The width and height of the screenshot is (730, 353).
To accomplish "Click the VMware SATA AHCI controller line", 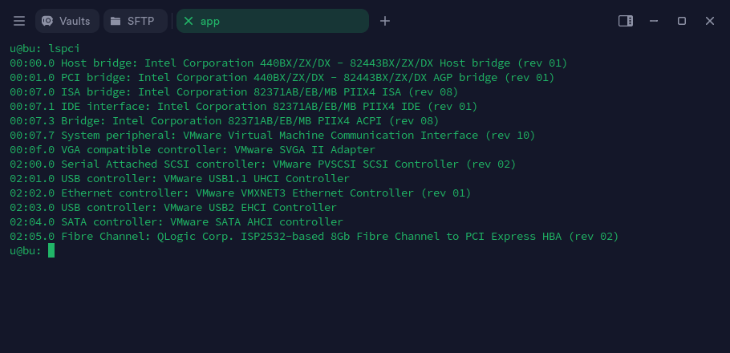I will 176,221.
